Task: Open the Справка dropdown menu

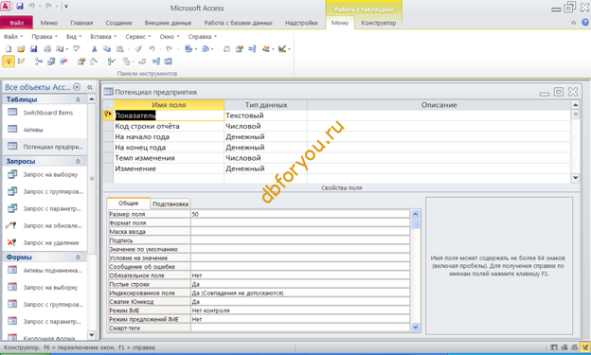Action: [x=203, y=37]
